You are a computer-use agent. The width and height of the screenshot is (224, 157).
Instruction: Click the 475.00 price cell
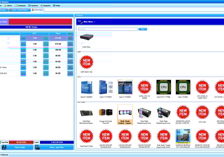pyautogui.click(x=58, y=44)
